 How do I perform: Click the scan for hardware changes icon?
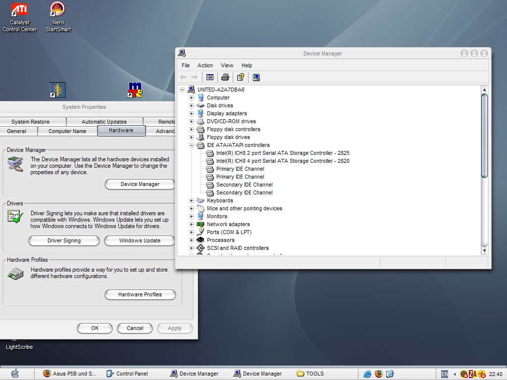256,77
